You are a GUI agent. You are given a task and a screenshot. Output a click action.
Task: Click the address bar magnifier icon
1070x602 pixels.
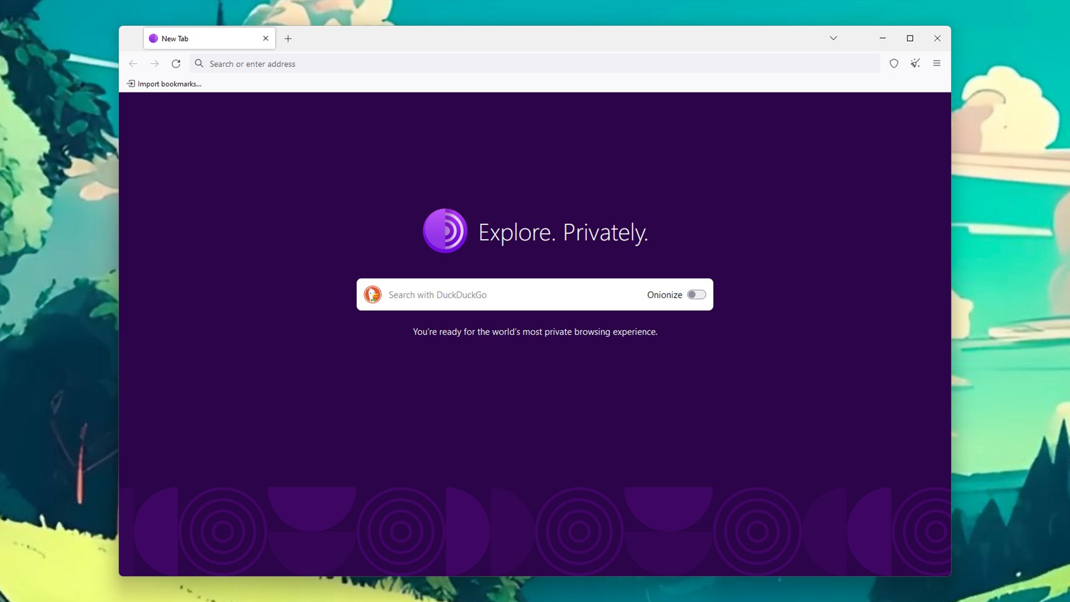(x=199, y=64)
